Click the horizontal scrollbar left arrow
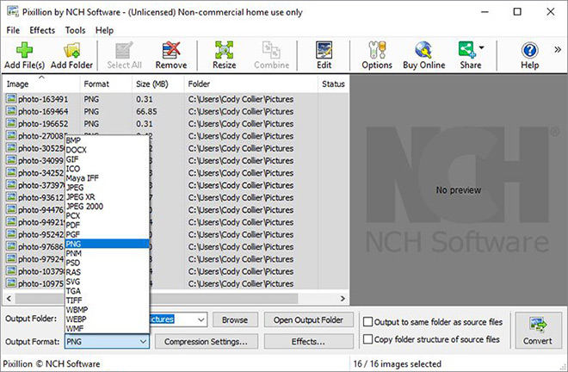The height and width of the screenshot is (372, 568). click(9, 299)
